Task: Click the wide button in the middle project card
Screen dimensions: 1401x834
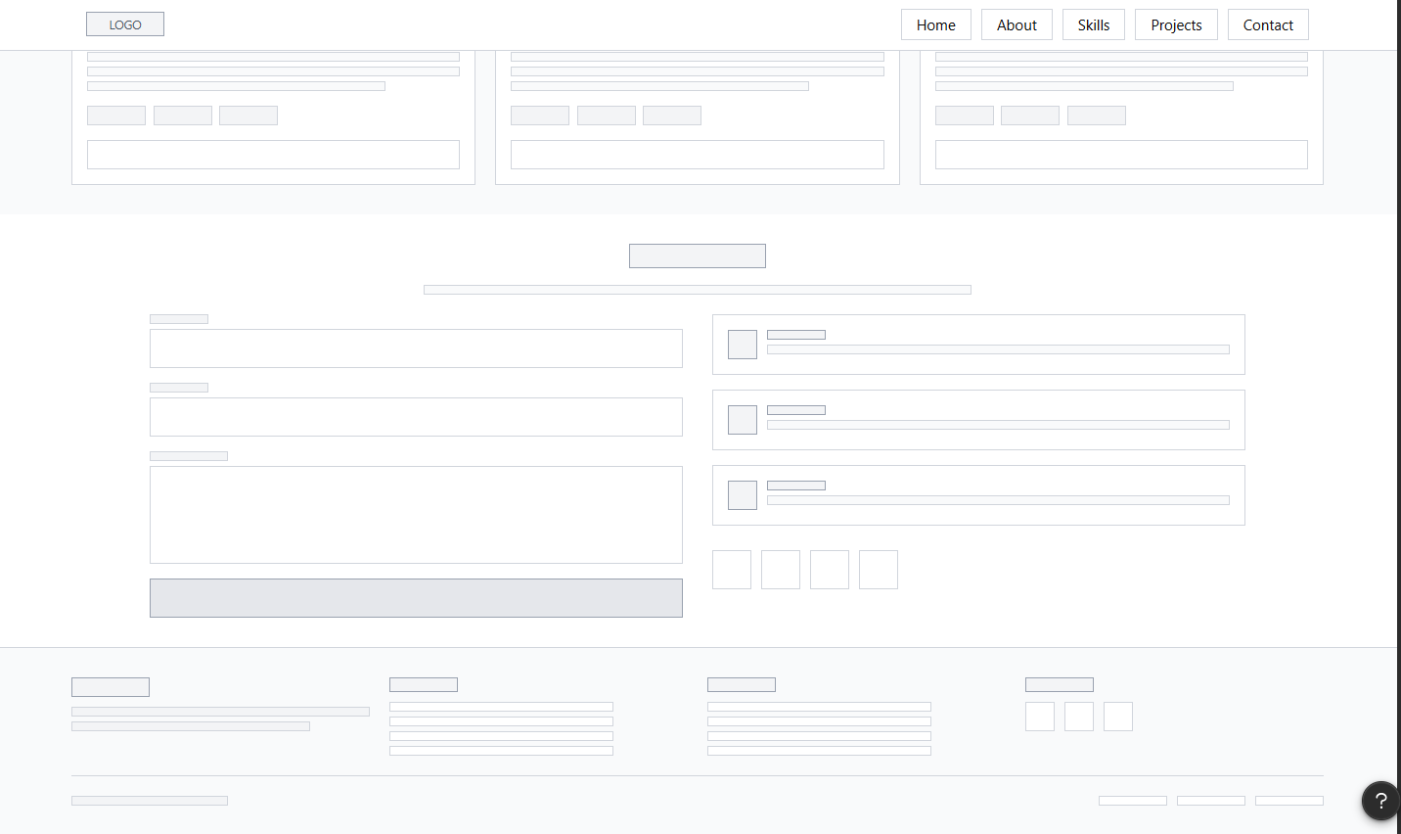Action: 698,155
